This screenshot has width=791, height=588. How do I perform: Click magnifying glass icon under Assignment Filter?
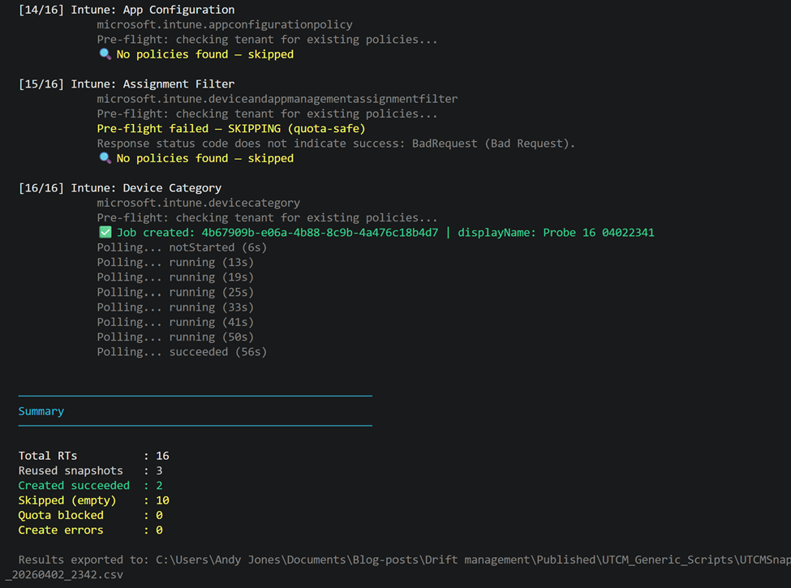105,158
